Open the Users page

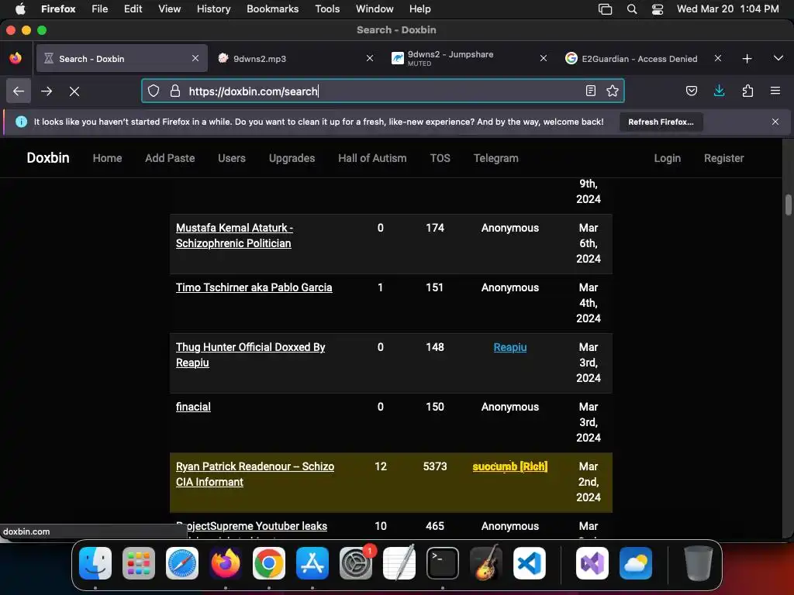(x=232, y=158)
